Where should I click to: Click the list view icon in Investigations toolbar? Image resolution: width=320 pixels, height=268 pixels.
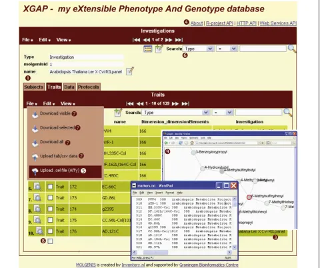pyautogui.click(x=148, y=49)
